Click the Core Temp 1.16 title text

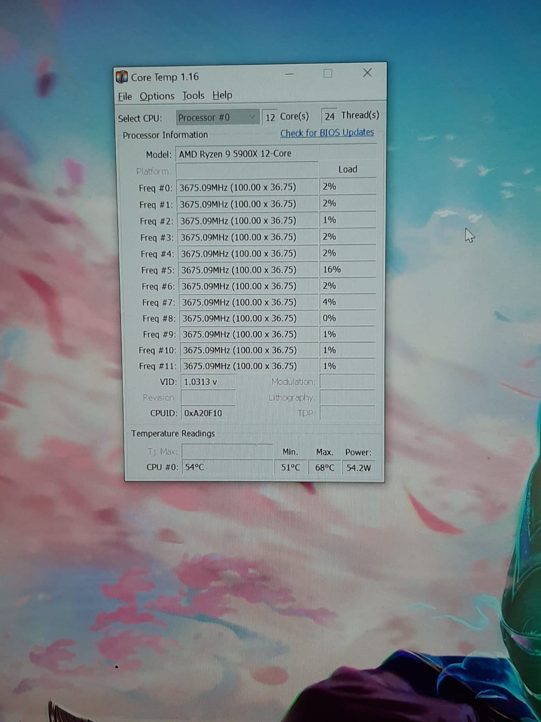pyautogui.click(x=165, y=77)
